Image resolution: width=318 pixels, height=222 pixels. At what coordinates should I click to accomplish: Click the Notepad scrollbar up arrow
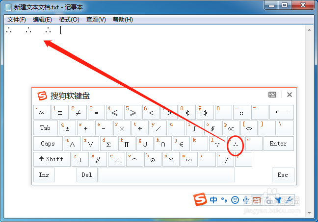[x=309, y=30]
